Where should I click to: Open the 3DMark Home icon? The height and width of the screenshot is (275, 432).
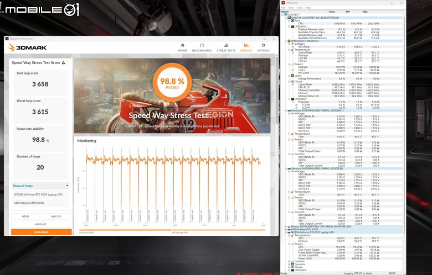(x=182, y=45)
